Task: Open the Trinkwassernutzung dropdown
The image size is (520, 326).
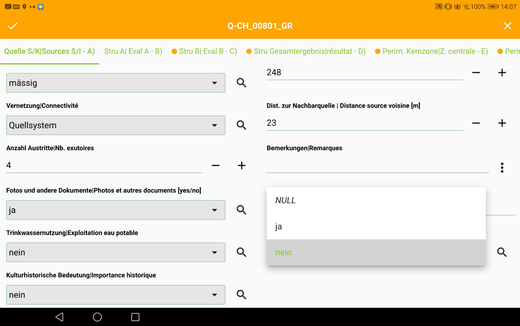Action: coord(115,252)
